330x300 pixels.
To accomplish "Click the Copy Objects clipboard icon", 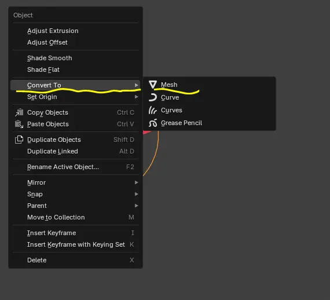I will (x=19, y=112).
